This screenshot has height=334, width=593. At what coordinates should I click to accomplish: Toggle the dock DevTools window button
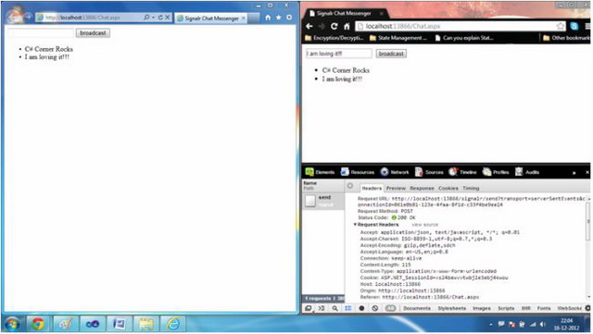click(309, 308)
